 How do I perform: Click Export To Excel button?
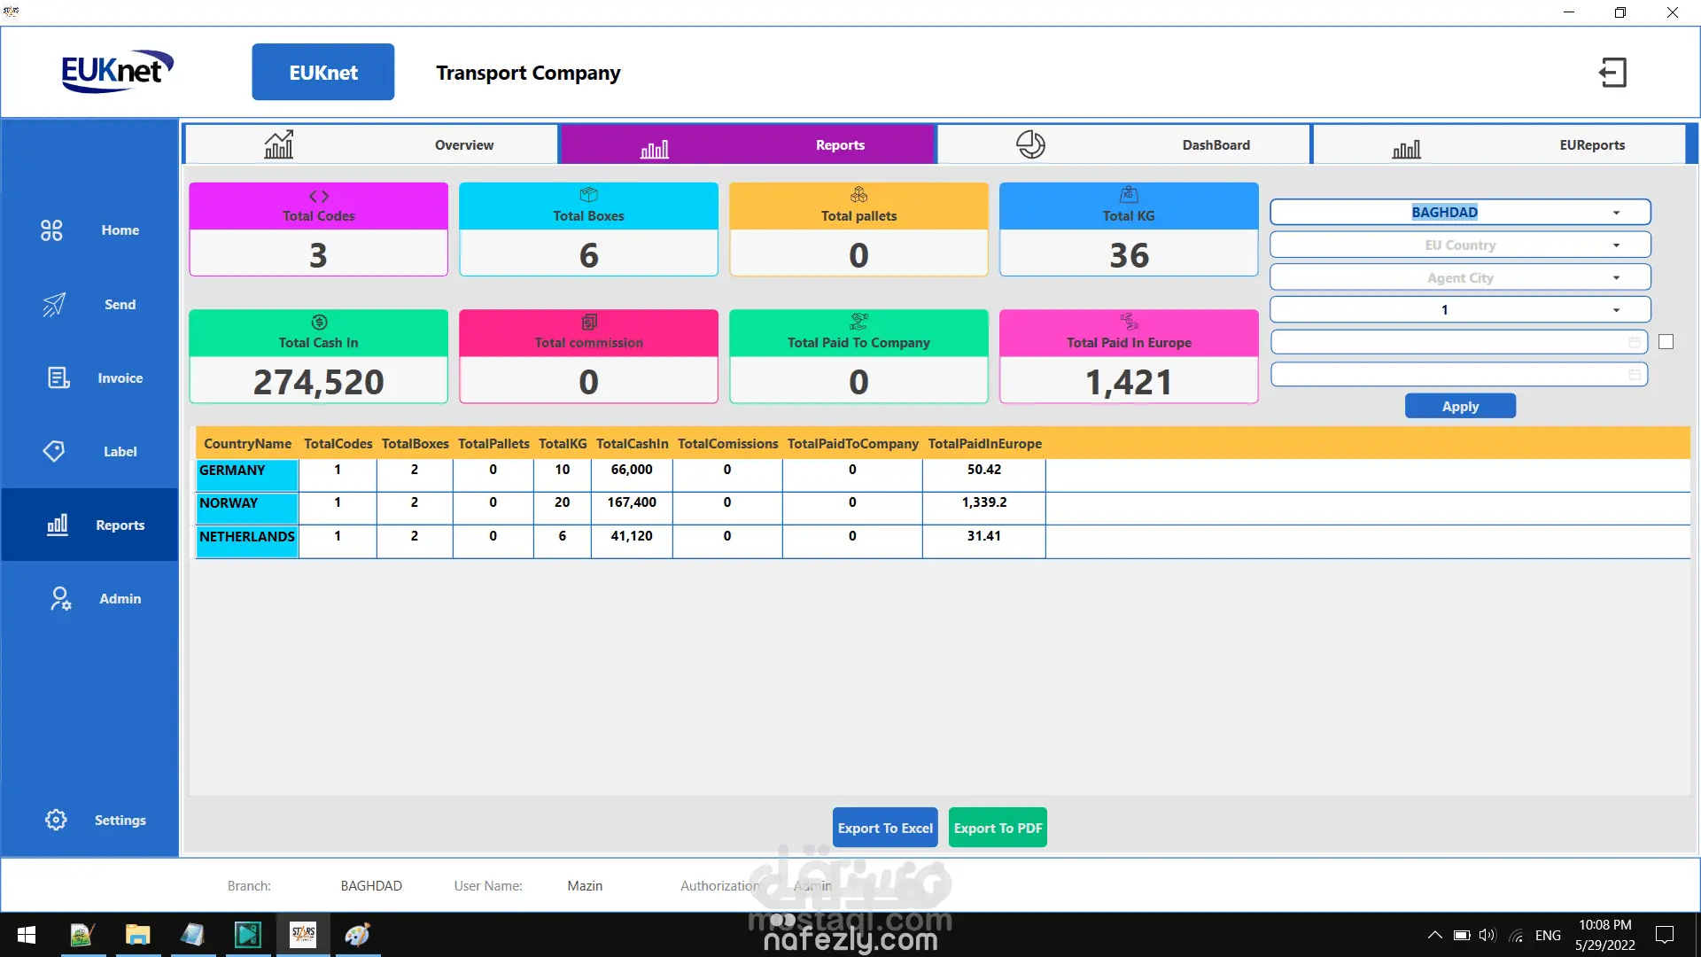pos(885,828)
